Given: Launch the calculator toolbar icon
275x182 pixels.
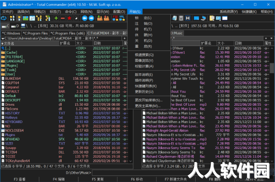Looking at the screenshot, I should pos(181,18).
